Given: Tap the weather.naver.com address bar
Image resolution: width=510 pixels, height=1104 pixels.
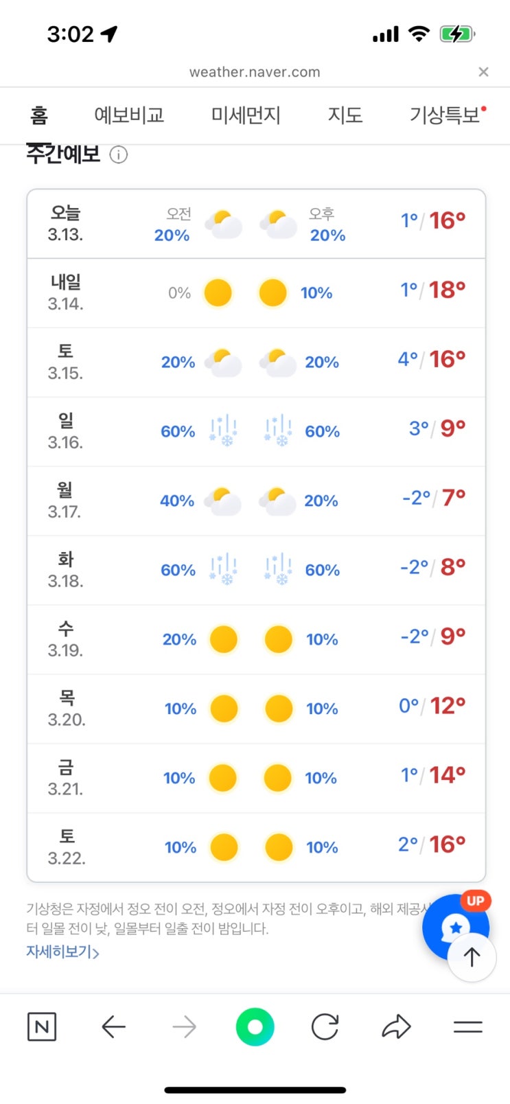Looking at the screenshot, I should click(x=255, y=72).
